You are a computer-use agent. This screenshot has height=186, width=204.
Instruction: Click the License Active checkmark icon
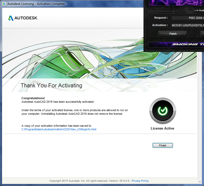tap(163, 111)
